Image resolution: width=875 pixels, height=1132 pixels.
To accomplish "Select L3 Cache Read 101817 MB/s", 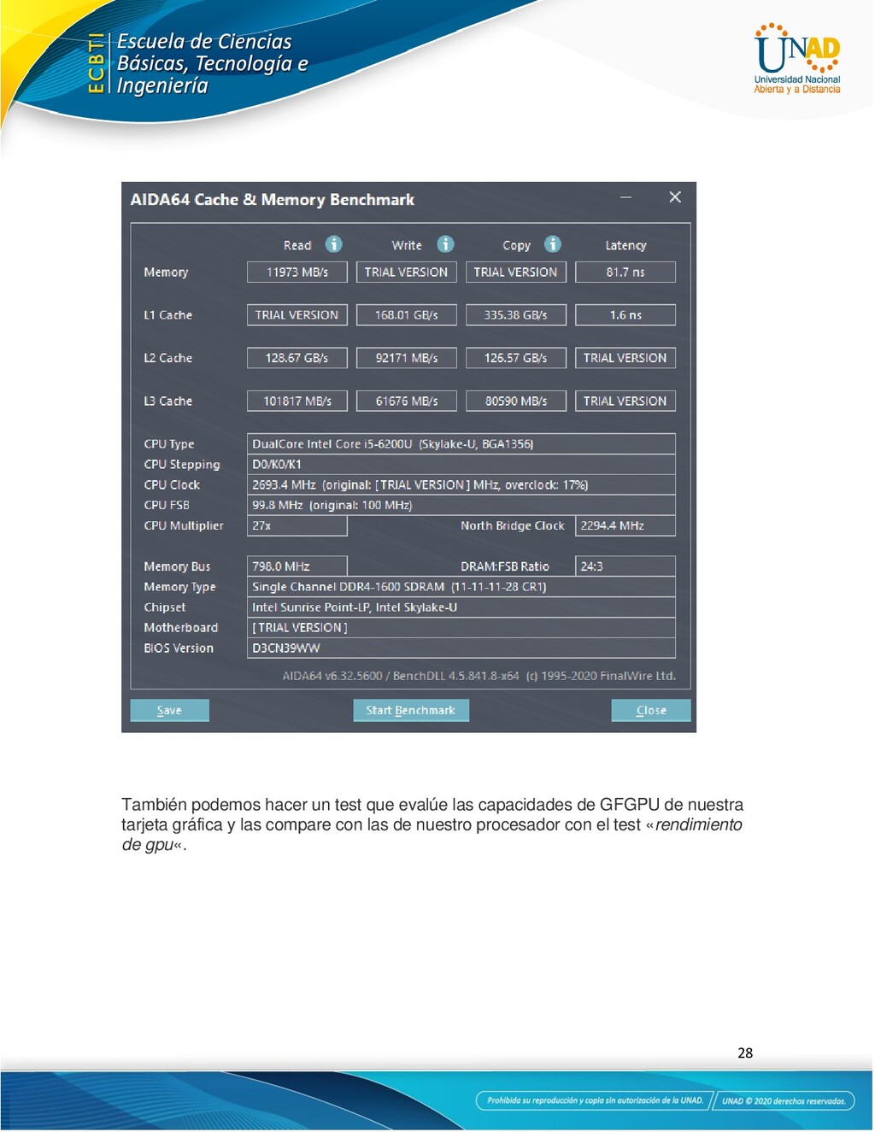I will click(297, 401).
